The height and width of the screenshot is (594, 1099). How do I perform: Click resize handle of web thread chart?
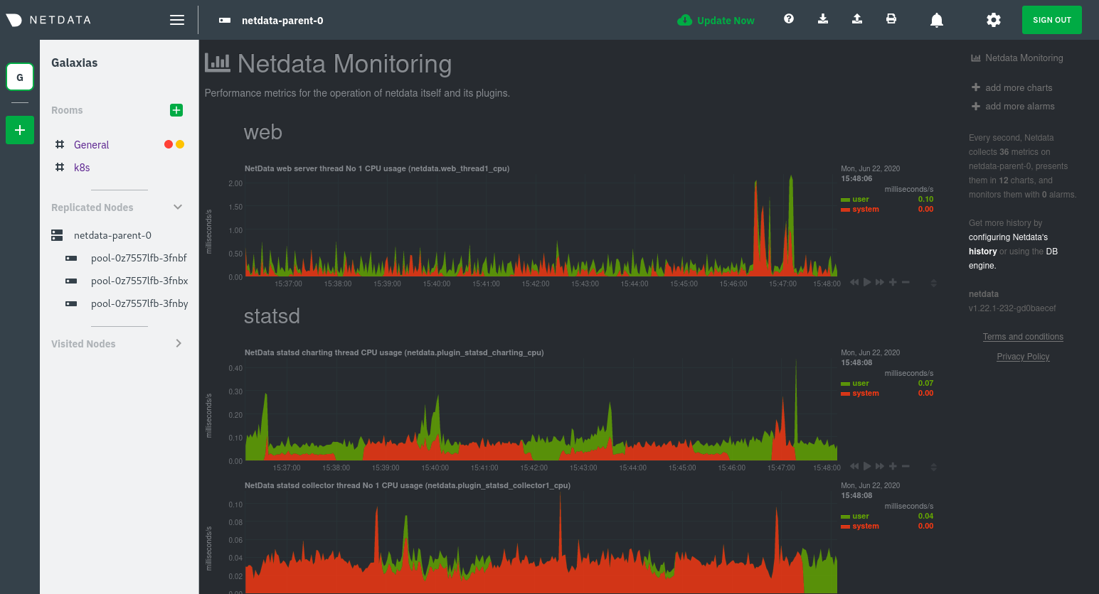pyautogui.click(x=933, y=283)
